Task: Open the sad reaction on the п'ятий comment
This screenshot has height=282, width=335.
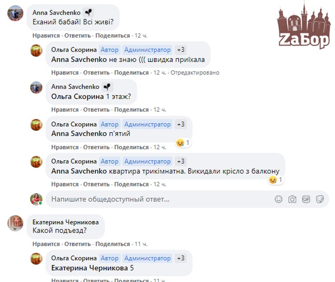Action: click(x=183, y=143)
